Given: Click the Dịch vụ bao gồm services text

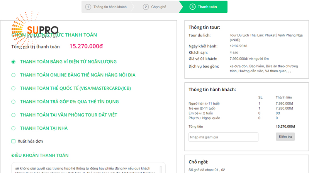Looking at the screenshot, I should (x=264, y=69).
